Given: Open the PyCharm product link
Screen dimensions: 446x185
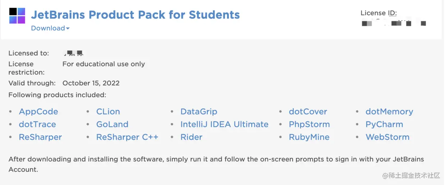Looking at the screenshot, I should 384,124.
